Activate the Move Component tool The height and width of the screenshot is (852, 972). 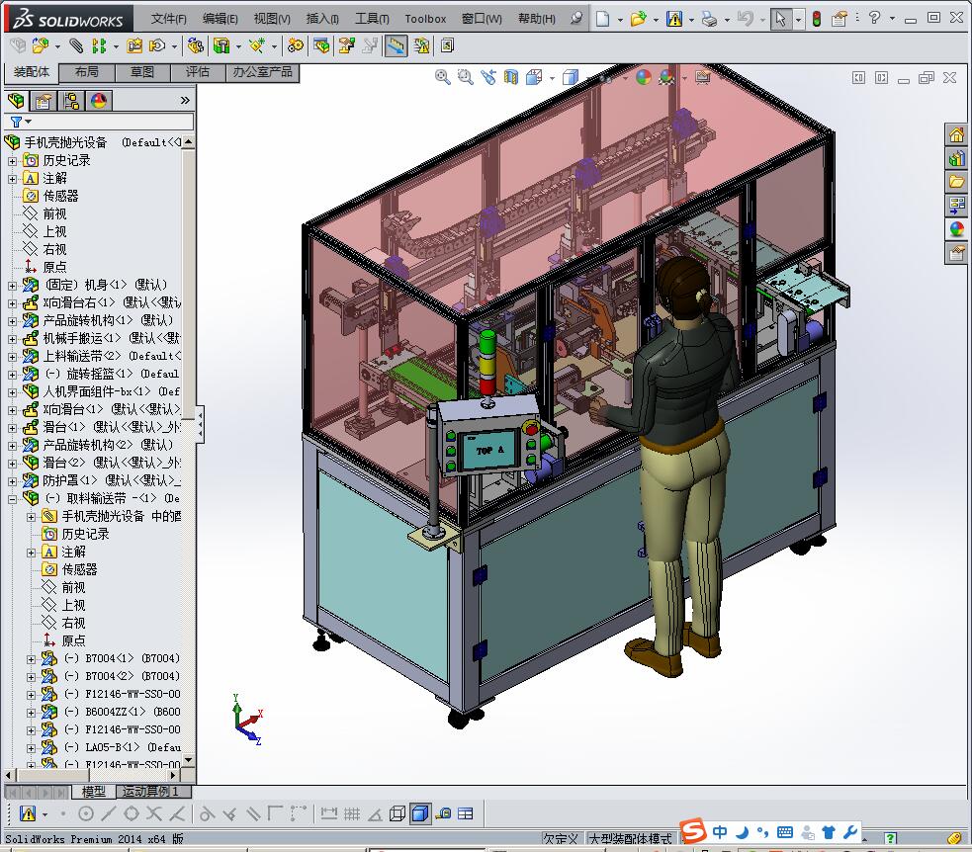click(157, 45)
